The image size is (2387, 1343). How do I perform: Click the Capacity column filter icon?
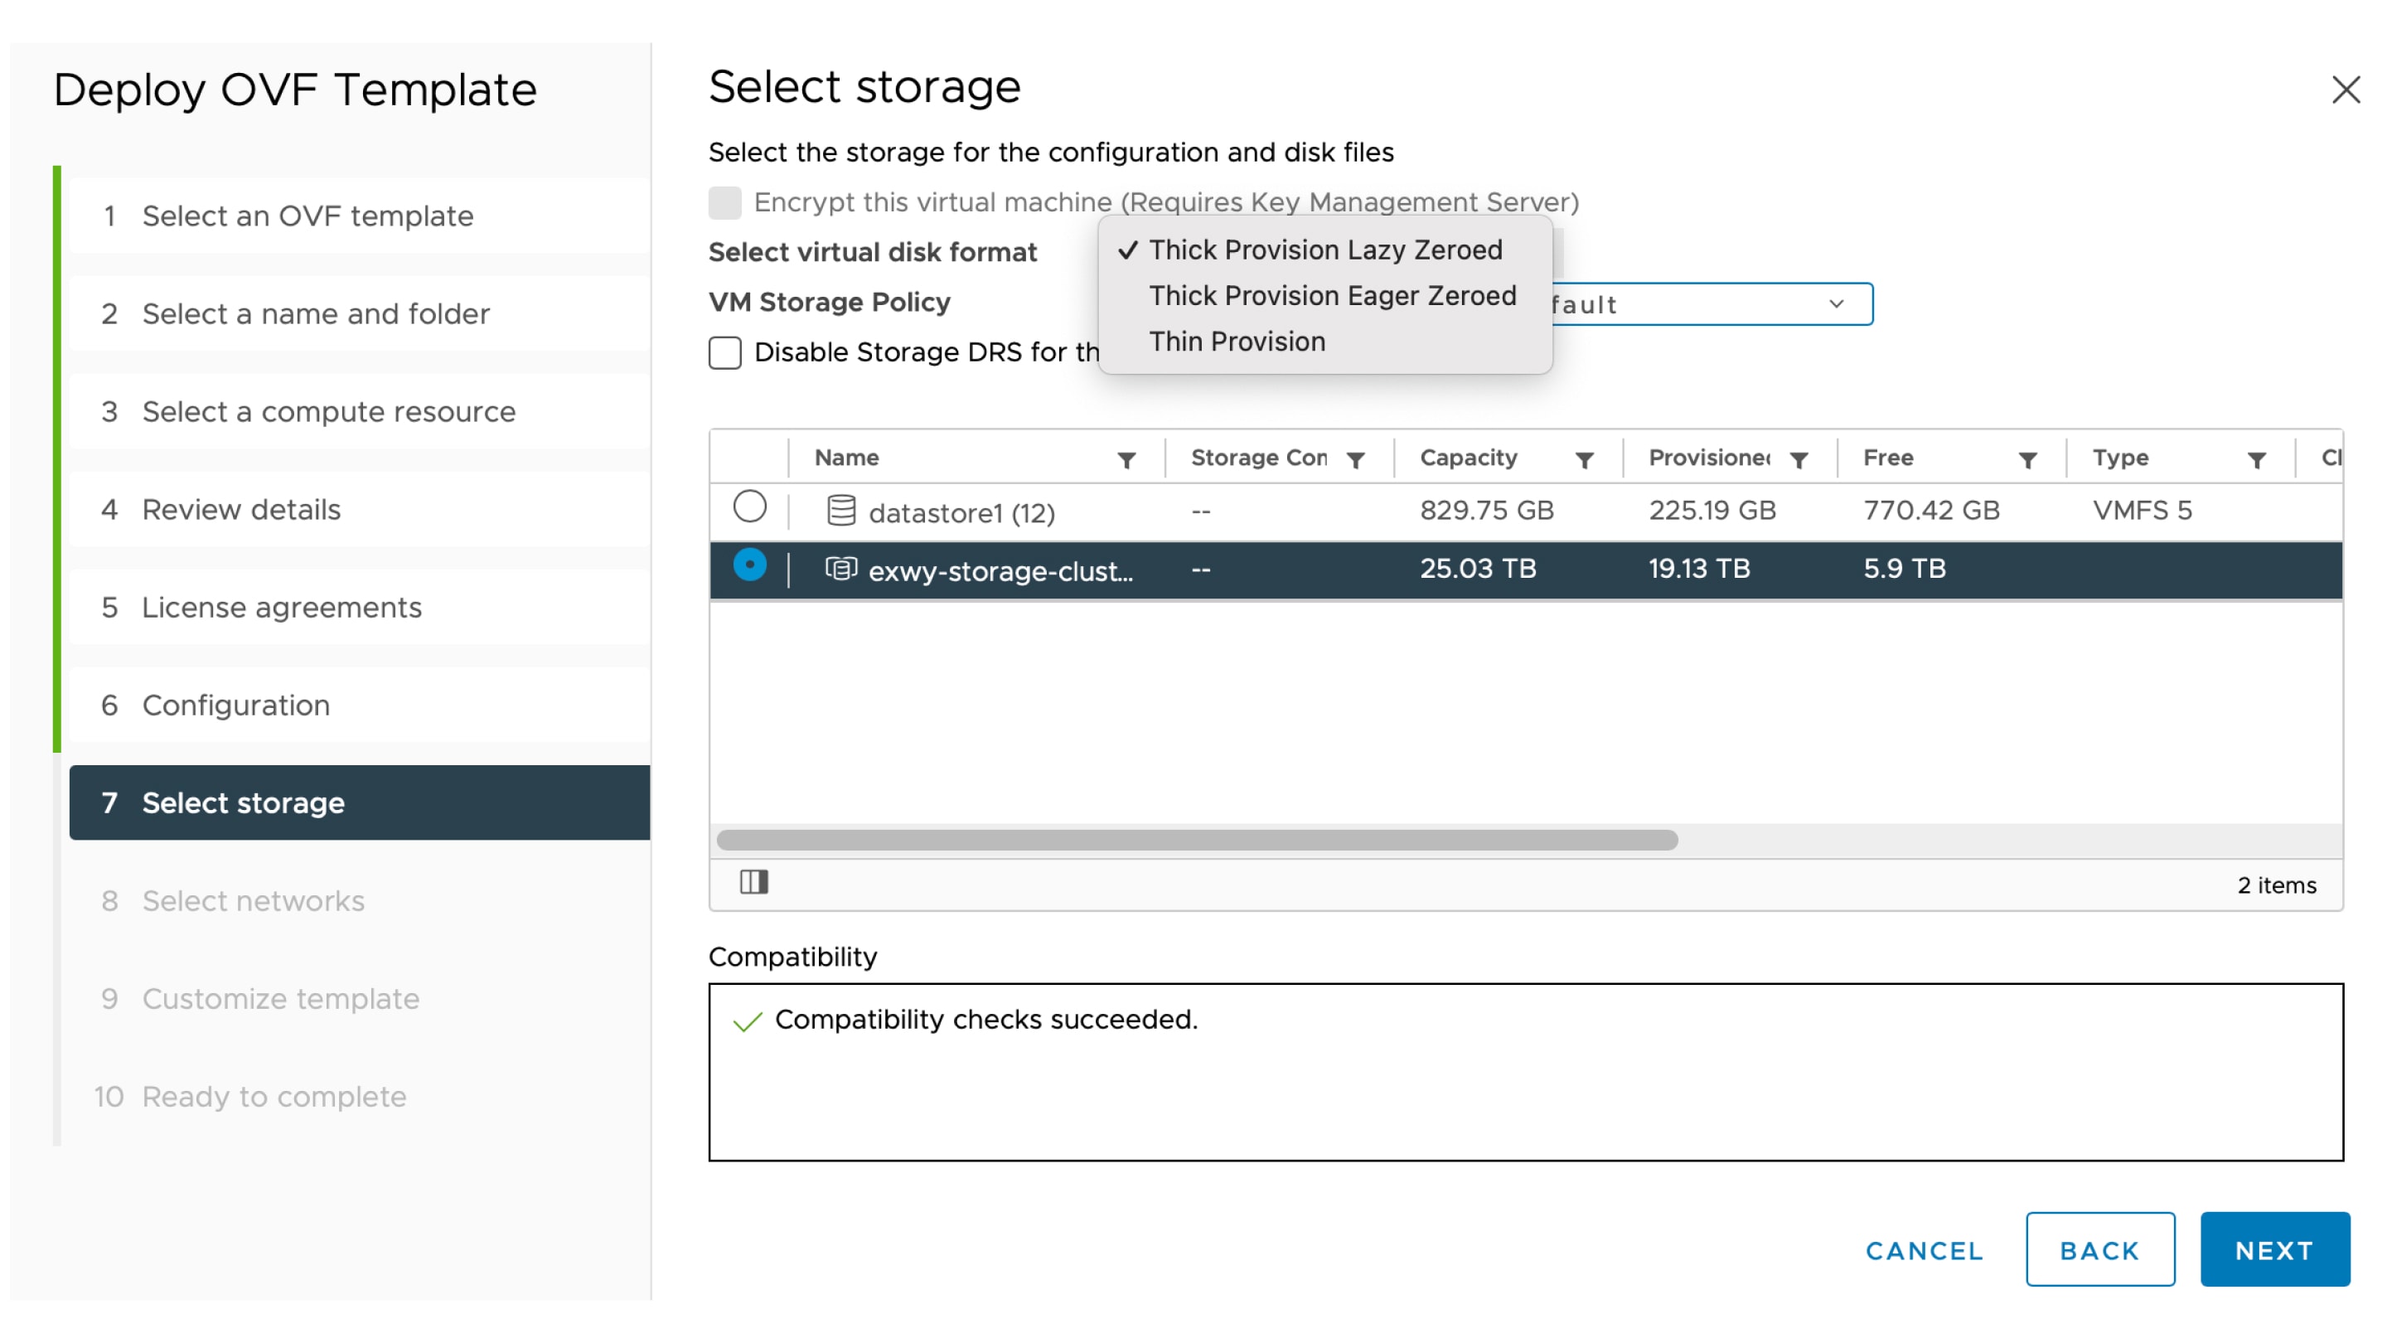click(1584, 460)
